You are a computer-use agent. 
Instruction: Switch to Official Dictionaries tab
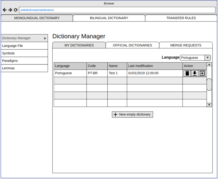(132, 45)
